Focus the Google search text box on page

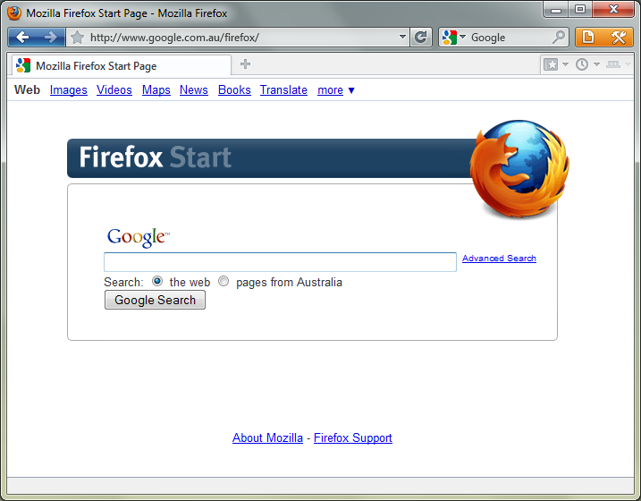tap(280, 262)
